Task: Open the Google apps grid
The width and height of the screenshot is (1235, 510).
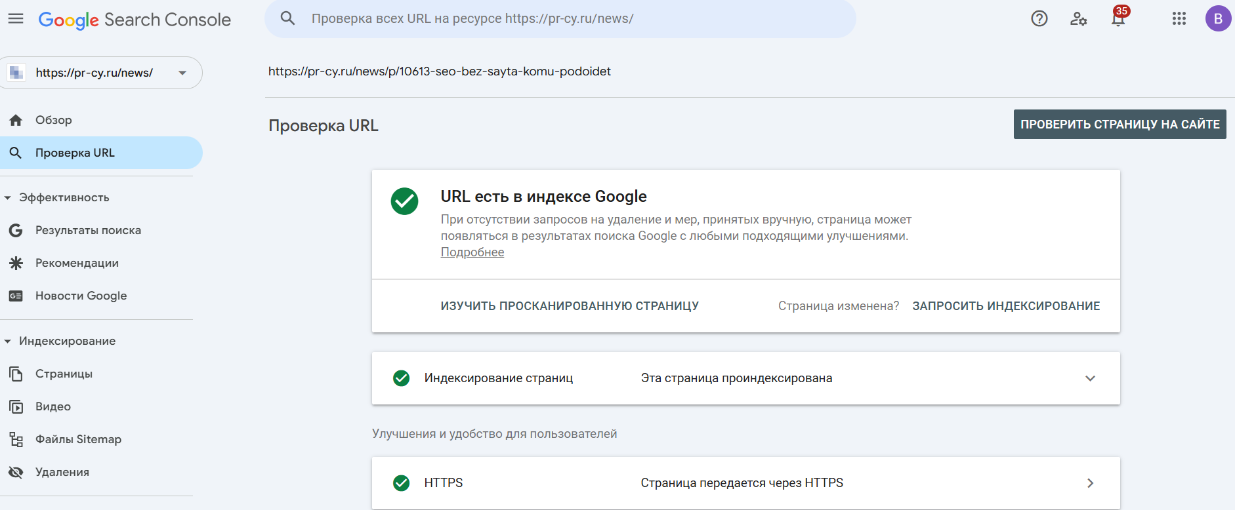Action: tap(1179, 19)
